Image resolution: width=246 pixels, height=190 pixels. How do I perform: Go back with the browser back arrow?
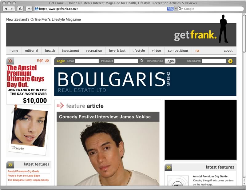pyautogui.click(x=6, y=9)
